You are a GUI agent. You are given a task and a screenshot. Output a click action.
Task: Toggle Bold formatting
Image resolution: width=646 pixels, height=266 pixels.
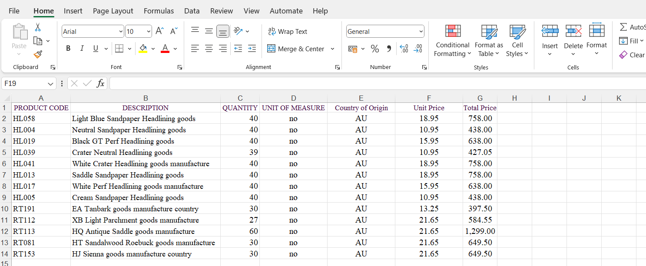click(x=68, y=49)
